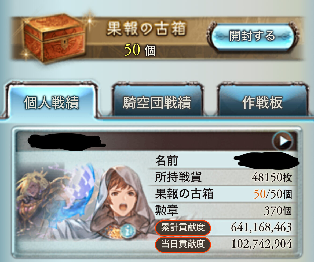Click the 50/50個 chest progress value
Screen dimensions: 314x262
(273, 194)
